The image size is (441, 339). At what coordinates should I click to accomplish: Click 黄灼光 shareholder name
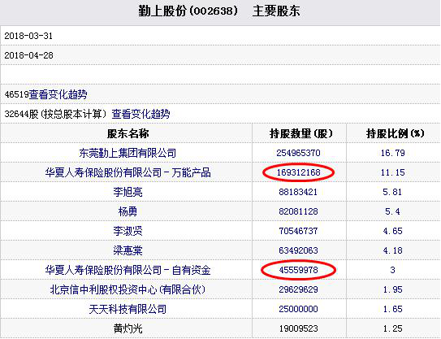(x=128, y=328)
